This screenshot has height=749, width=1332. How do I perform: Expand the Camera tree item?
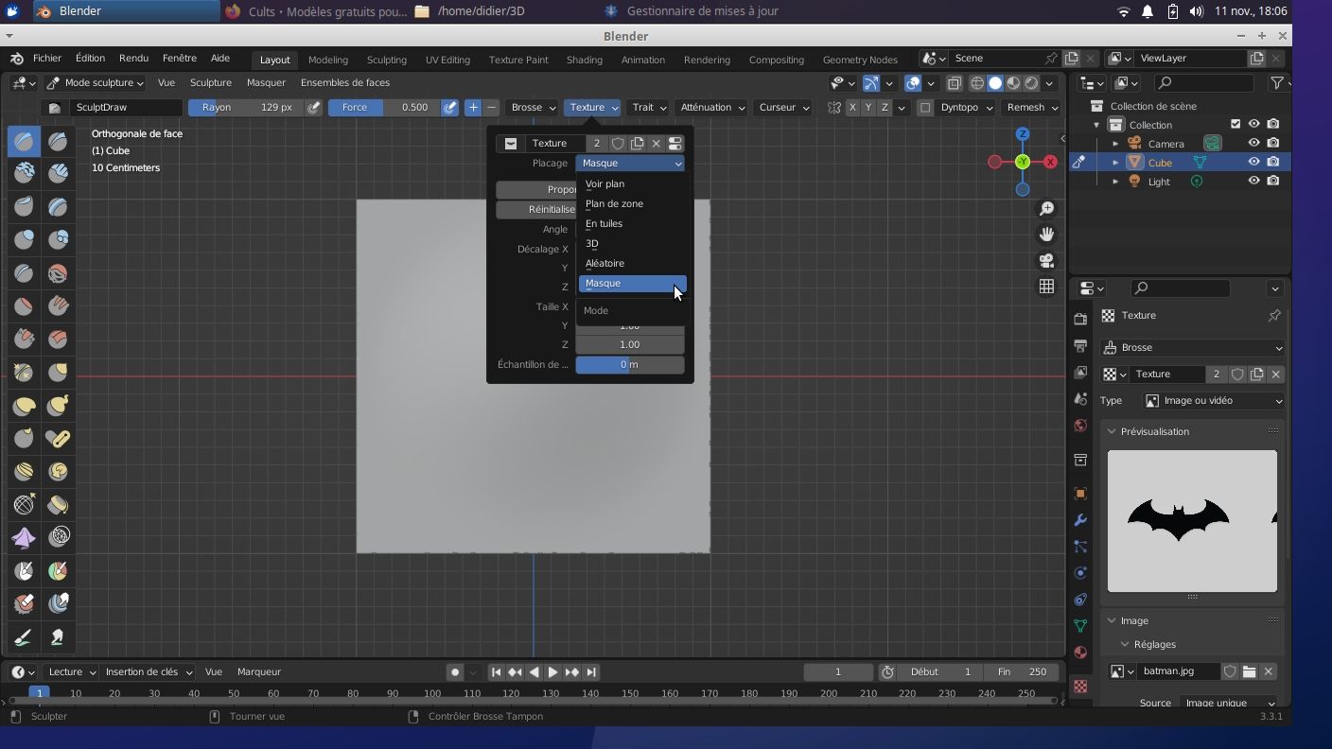(1115, 144)
